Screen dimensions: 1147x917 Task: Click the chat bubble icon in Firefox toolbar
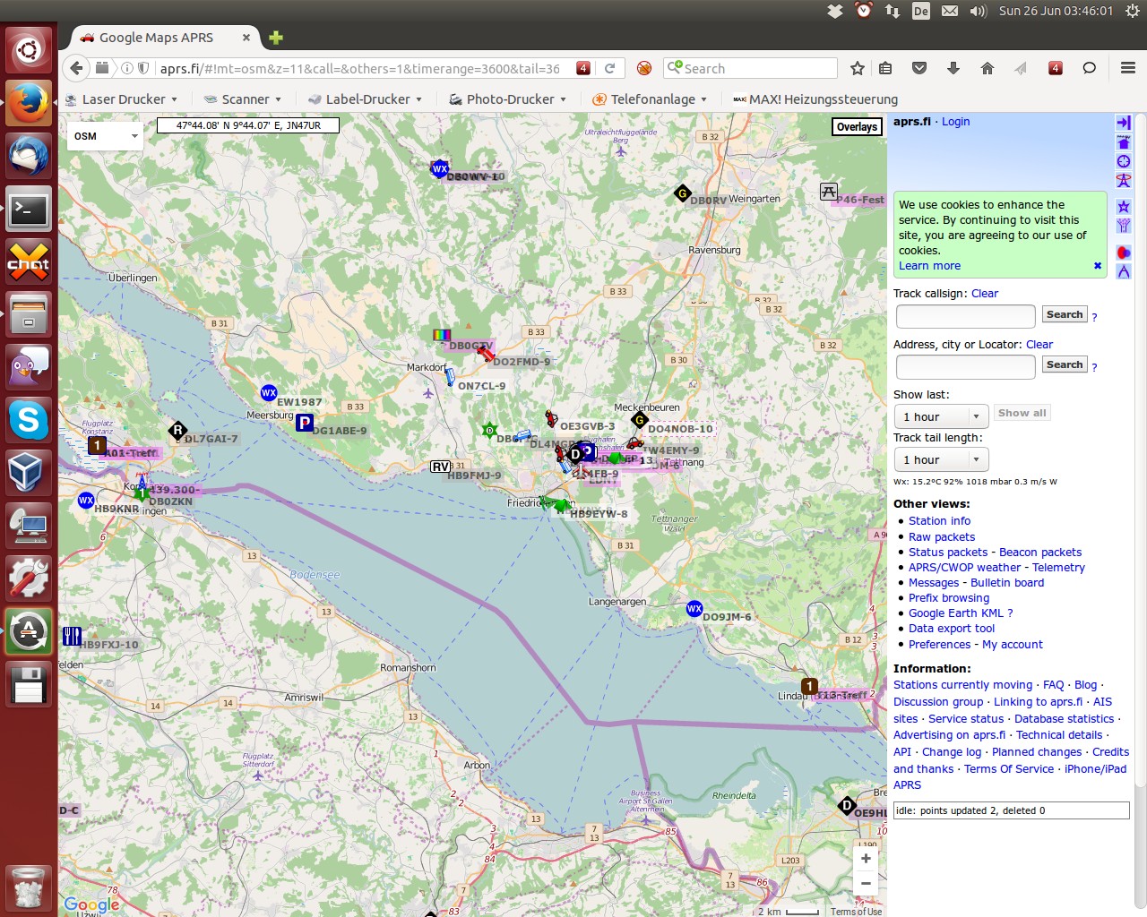pos(1090,68)
